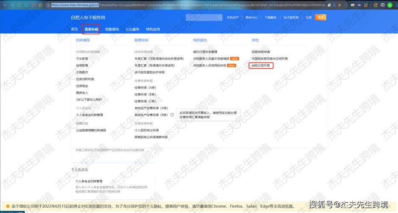398x213 pixels.
Task: Open the 我要办税 menu tab
Action: (91, 29)
